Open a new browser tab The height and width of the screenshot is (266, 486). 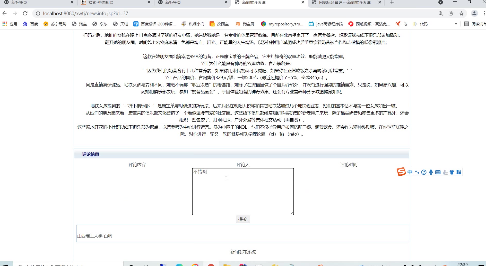pos(392,2)
